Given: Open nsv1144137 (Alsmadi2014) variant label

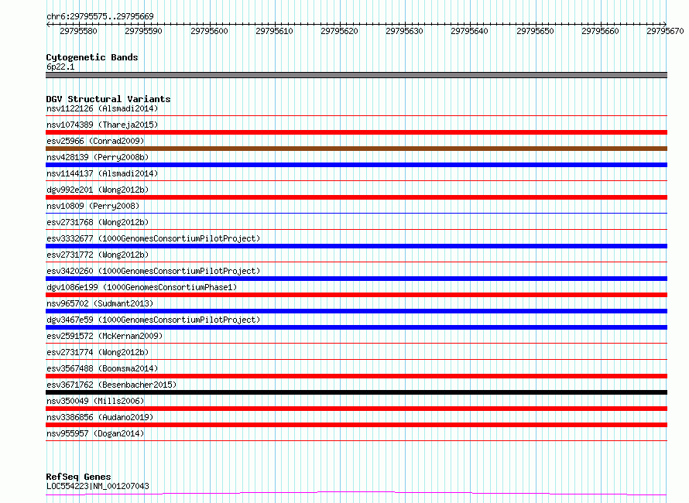Looking at the screenshot, I should coord(102,173).
